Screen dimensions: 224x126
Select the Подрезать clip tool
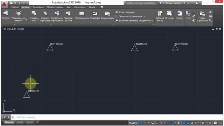click(95, 15)
